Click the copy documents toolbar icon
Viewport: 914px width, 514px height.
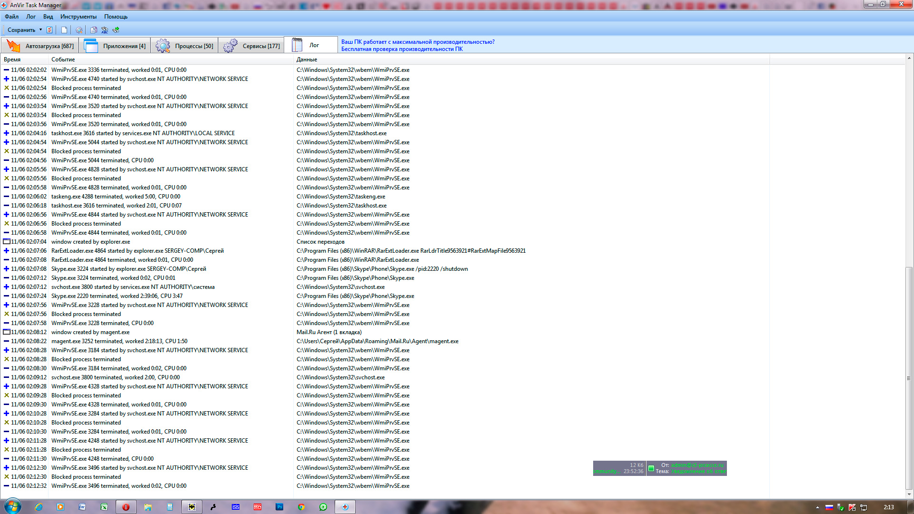point(94,30)
